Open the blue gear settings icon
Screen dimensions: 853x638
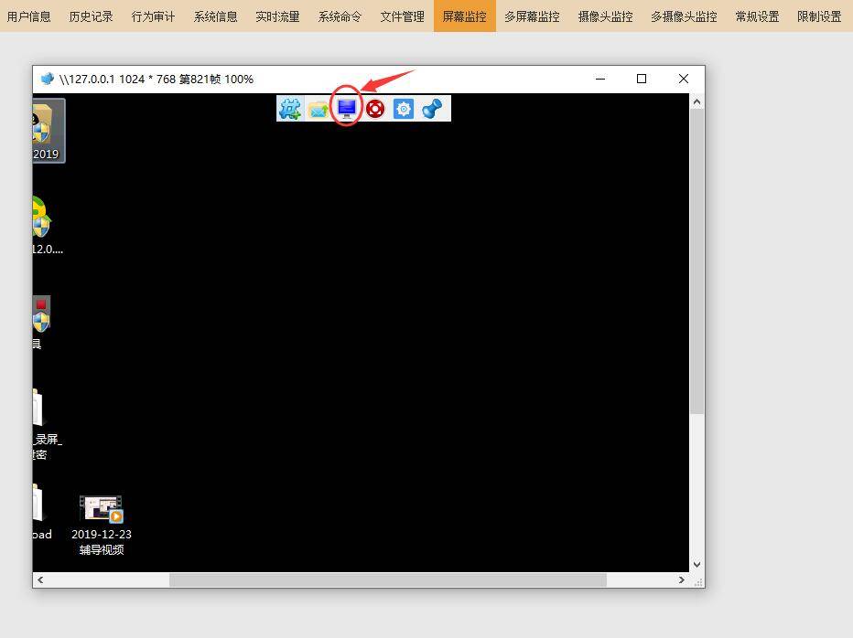point(403,109)
